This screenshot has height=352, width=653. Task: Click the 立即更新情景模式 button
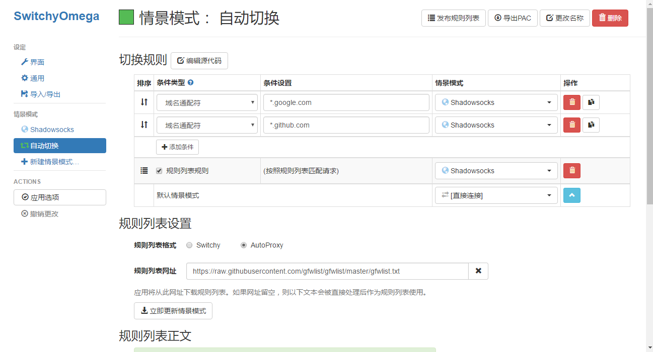(173, 311)
